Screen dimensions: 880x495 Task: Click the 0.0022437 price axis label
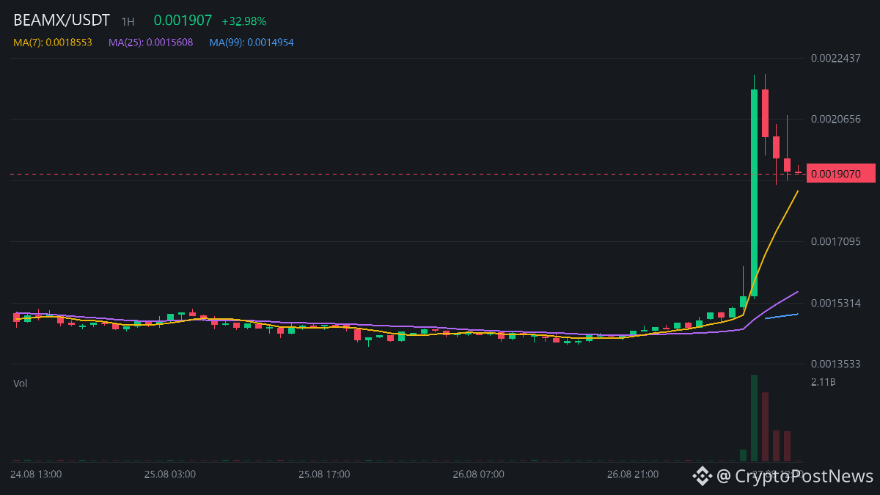[835, 58]
